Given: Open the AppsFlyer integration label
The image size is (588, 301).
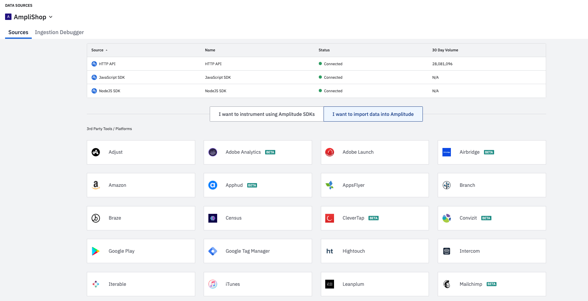Looking at the screenshot, I should pos(354,185).
